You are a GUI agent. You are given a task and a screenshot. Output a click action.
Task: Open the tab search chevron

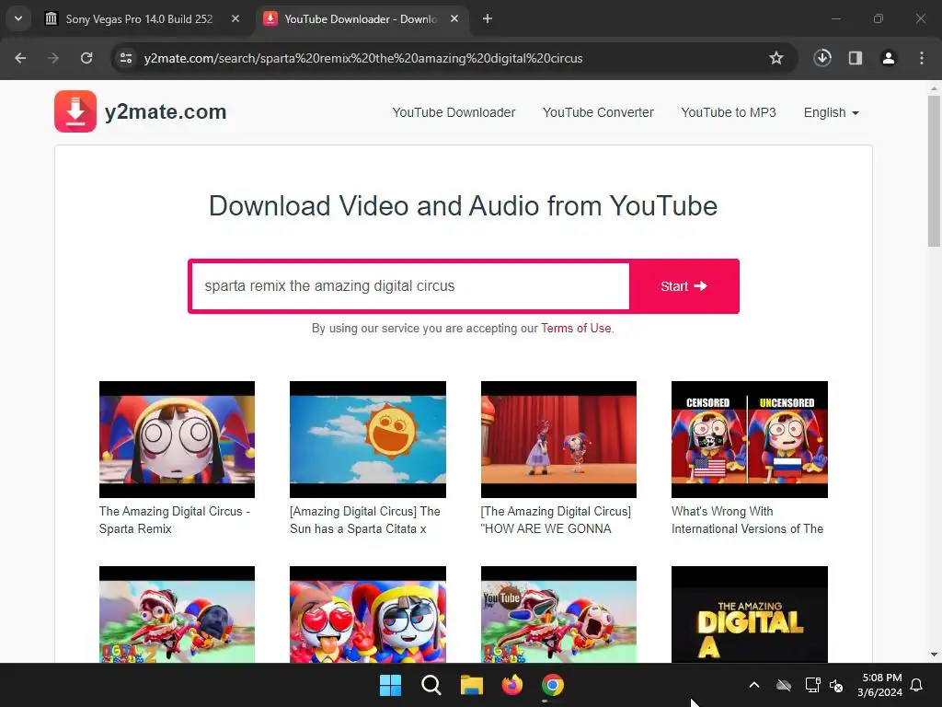tap(18, 18)
